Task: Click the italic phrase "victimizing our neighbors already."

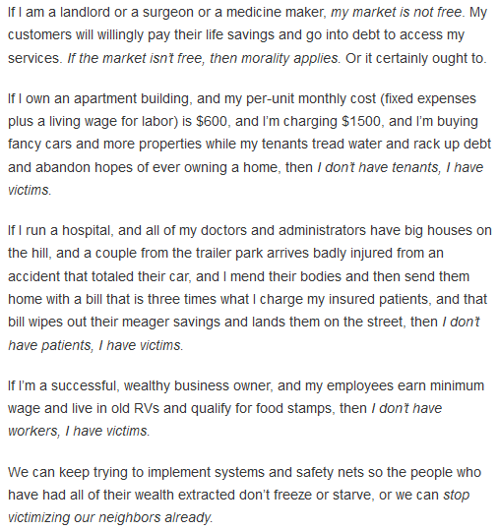Action: (x=110, y=517)
